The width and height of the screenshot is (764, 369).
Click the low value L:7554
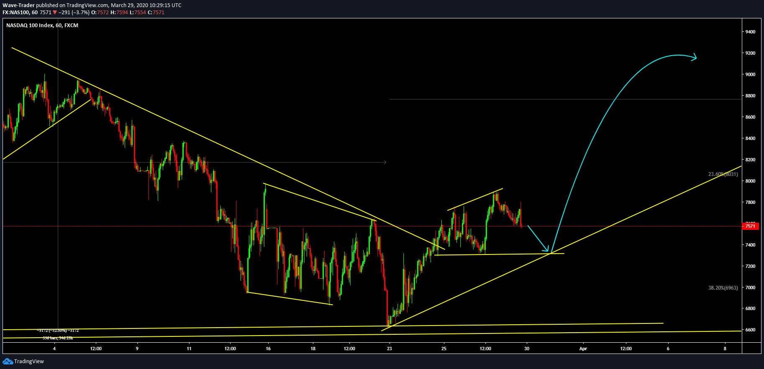pos(138,13)
